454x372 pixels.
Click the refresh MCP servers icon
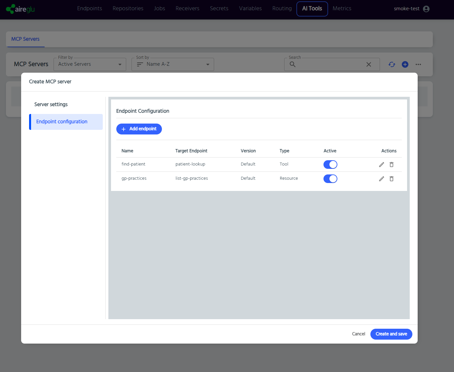pos(392,64)
